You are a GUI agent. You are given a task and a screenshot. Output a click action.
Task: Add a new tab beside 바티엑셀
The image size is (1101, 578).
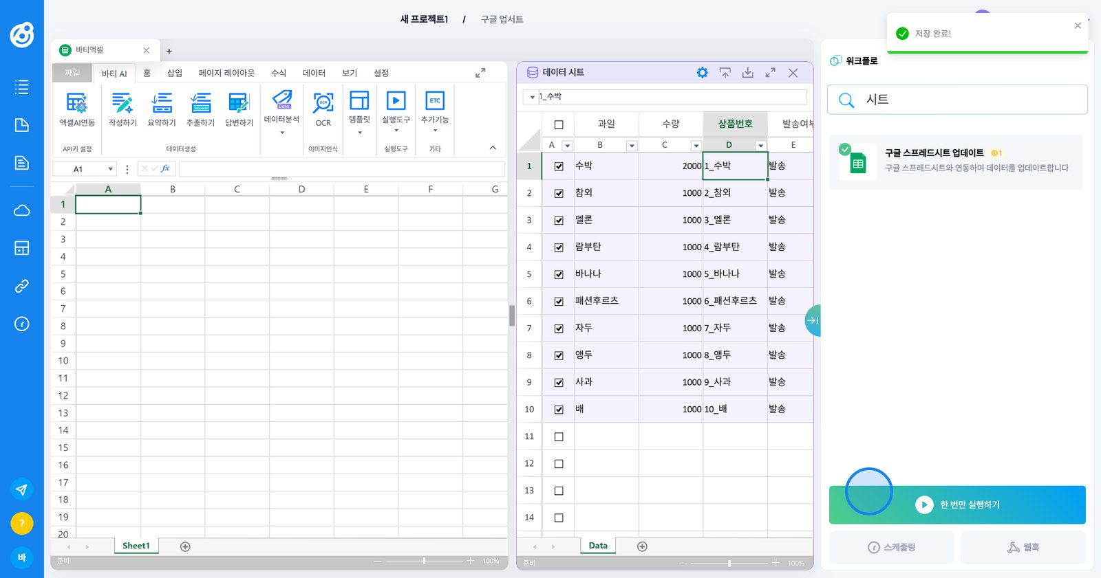169,51
